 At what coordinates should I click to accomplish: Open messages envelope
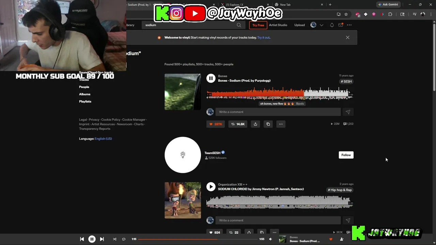pyautogui.click(x=341, y=25)
